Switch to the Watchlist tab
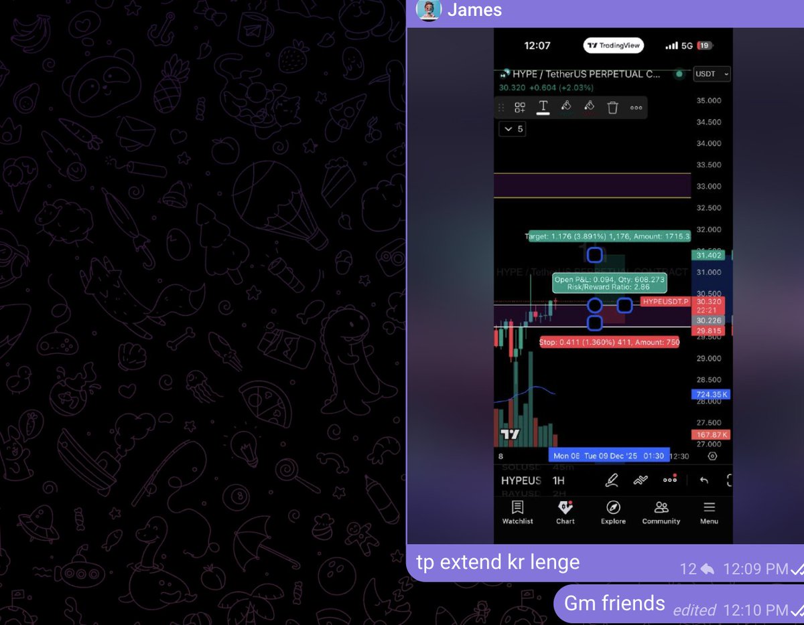 [x=517, y=513]
